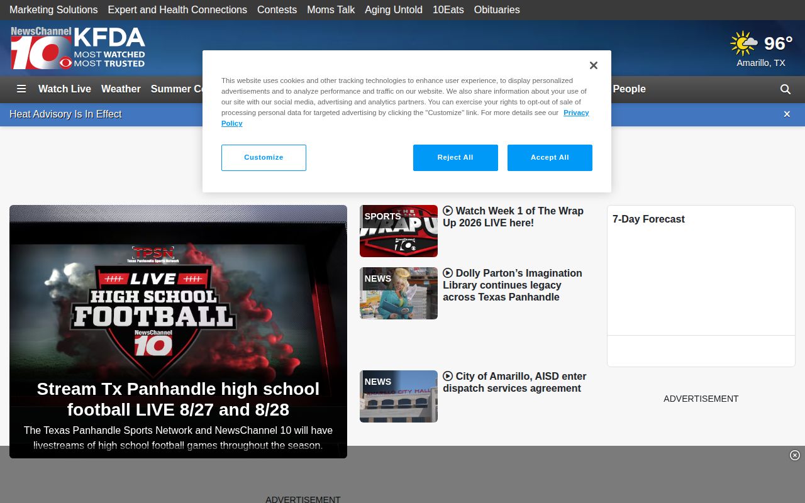Viewport: 805px width, 503px height.
Task: Dismiss the Heat Advisory alert banner
Action: tap(787, 114)
